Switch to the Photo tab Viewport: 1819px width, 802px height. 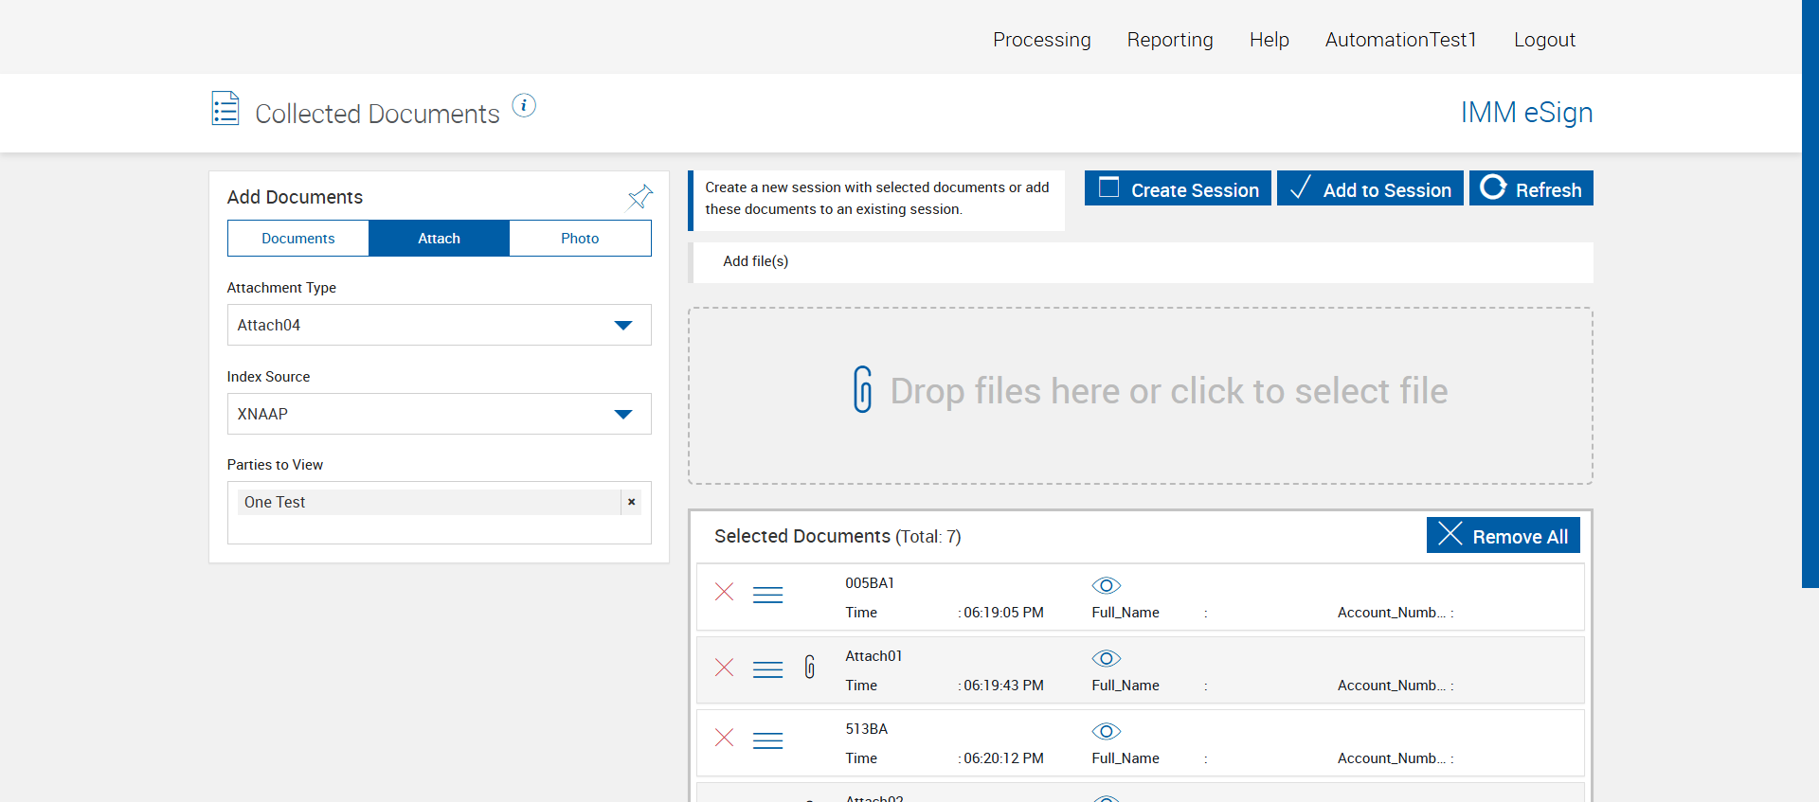tap(580, 239)
